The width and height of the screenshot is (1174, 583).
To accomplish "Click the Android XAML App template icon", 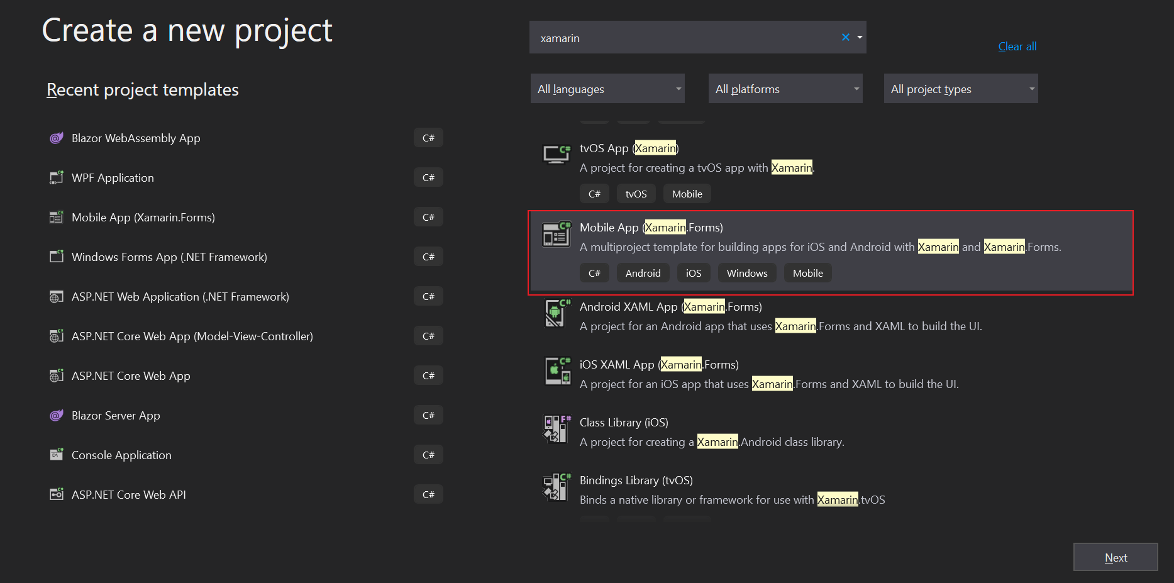I will click(x=555, y=313).
